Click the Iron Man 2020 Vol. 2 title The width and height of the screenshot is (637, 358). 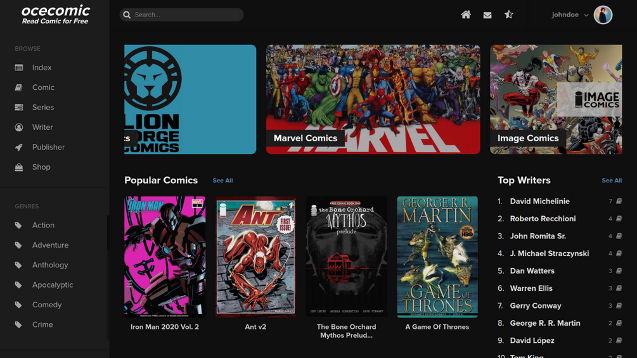click(165, 327)
